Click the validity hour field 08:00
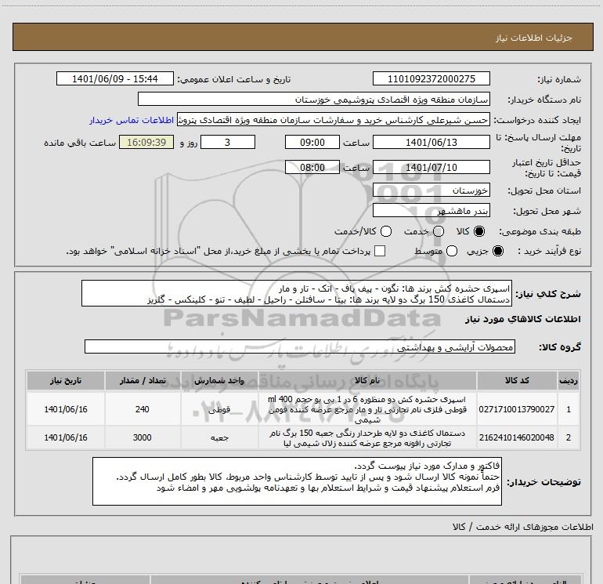This screenshot has height=584, width=603. [x=312, y=167]
